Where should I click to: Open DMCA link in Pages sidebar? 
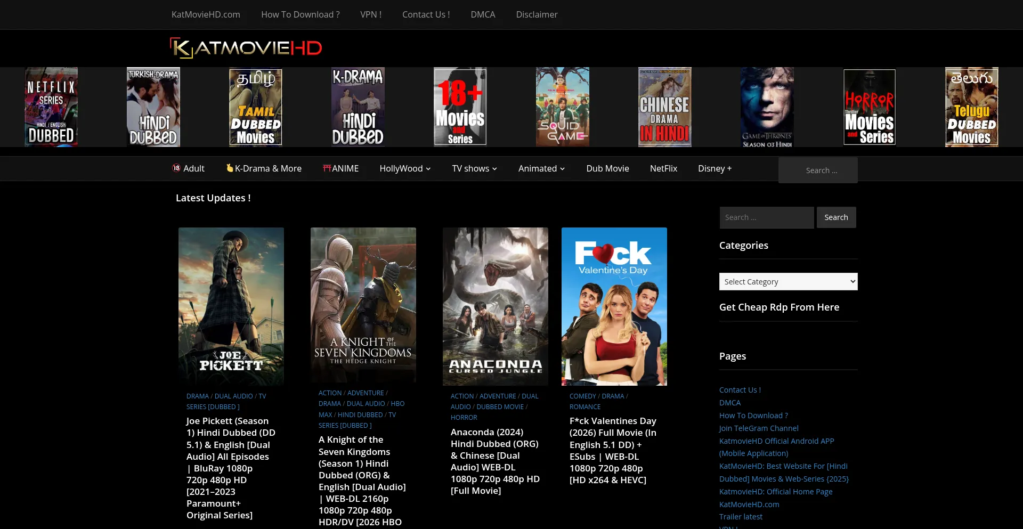[730, 403]
